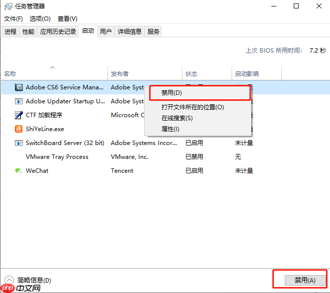Click the Adobe Updater Startup Utility icon
Viewport: 330px width, 293px height.
(x=19, y=101)
